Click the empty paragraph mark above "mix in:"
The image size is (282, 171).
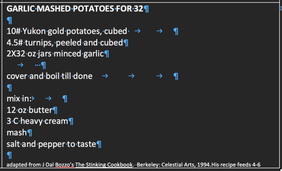9,88
